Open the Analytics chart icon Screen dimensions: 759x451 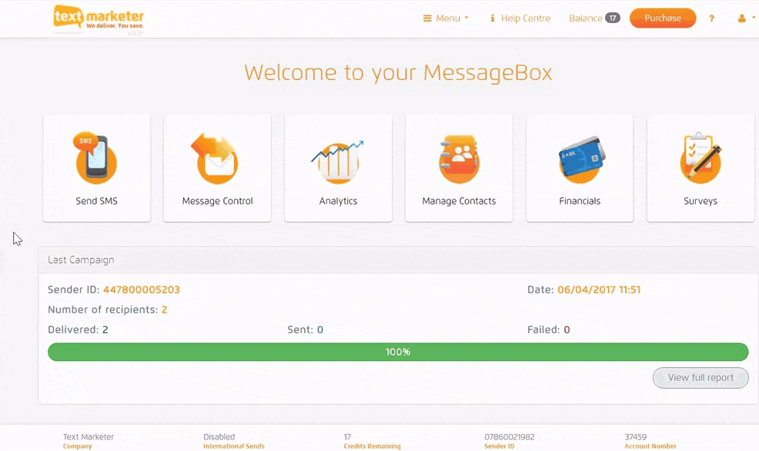pyautogui.click(x=338, y=160)
